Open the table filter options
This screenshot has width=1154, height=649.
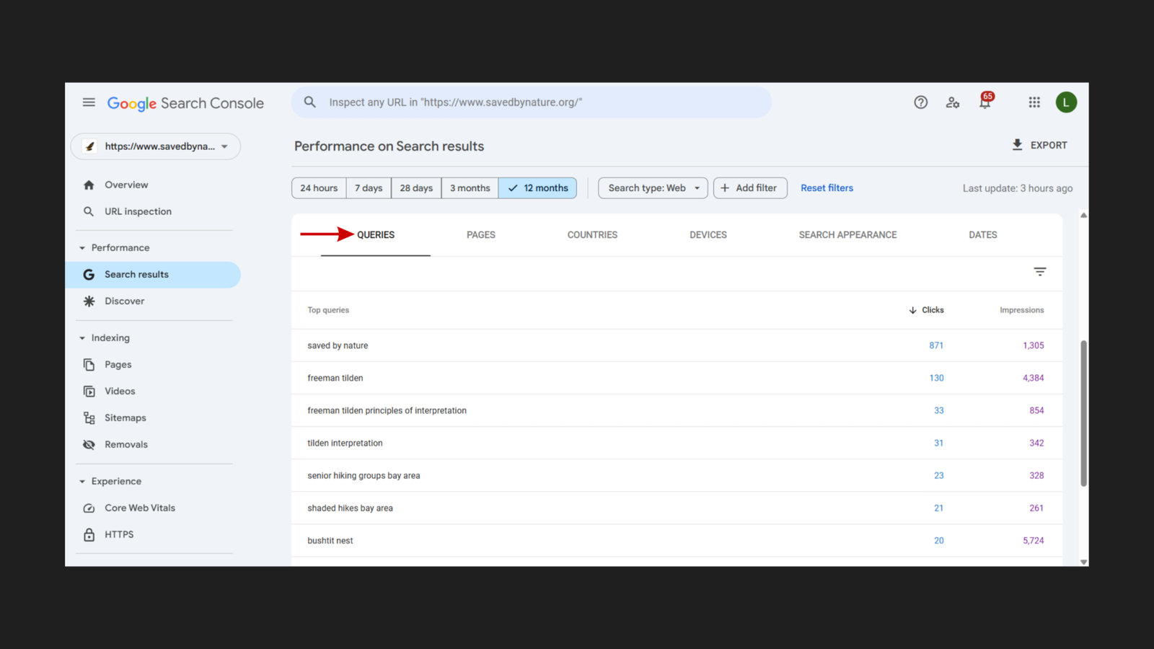(x=1039, y=272)
